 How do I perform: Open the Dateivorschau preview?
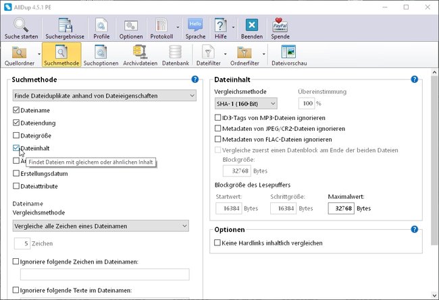(289, 55)
